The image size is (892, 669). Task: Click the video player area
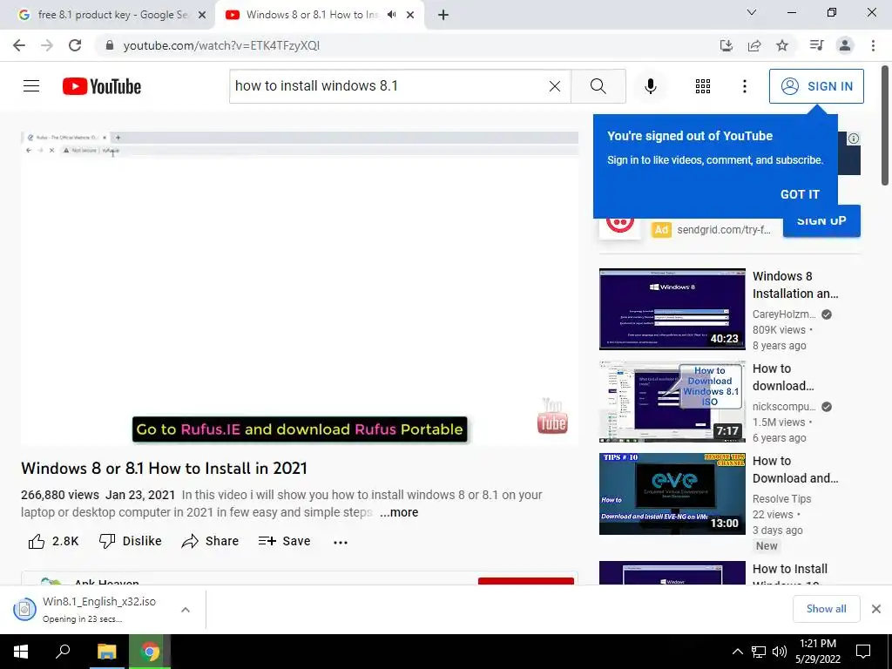tap(300, 287)
